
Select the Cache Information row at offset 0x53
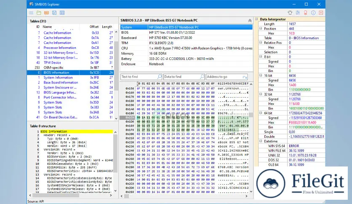click(70, 33)
